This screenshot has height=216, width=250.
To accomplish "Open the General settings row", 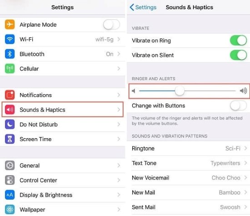I will 63,166.
